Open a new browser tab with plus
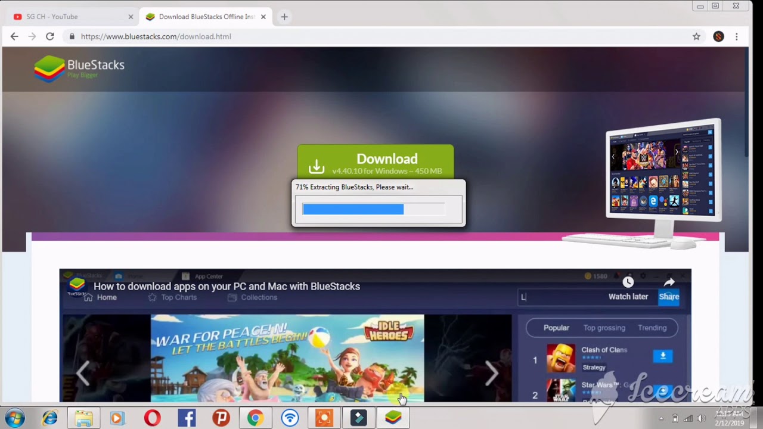 tap(284, 17)
